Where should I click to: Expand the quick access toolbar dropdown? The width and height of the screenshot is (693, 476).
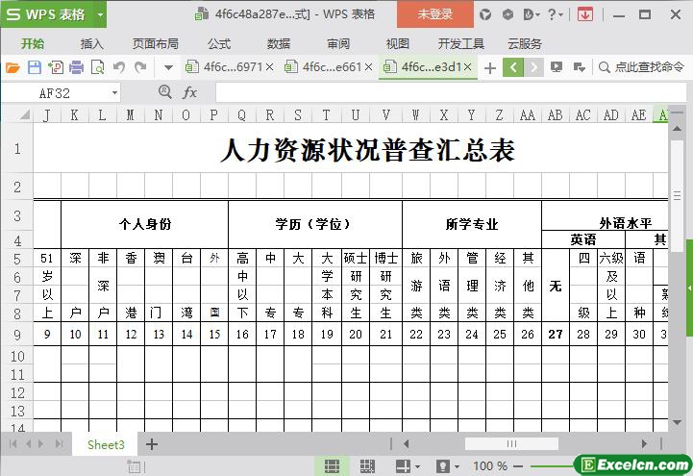tap(168, 68)
